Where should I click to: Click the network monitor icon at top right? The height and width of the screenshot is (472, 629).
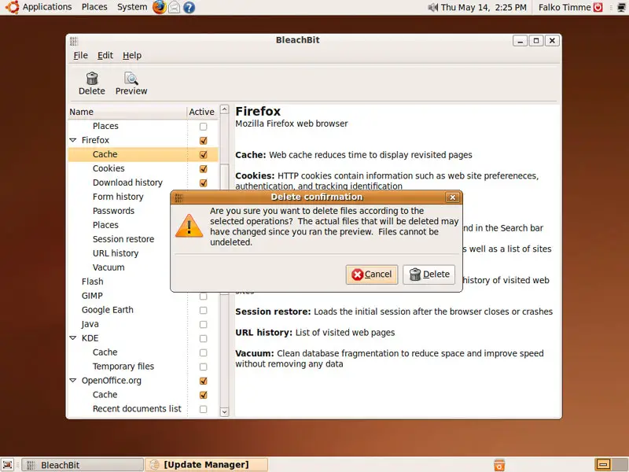621,7
